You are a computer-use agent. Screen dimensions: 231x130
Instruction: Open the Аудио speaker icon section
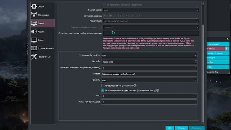pyautogui.click(x=34, y=31)
